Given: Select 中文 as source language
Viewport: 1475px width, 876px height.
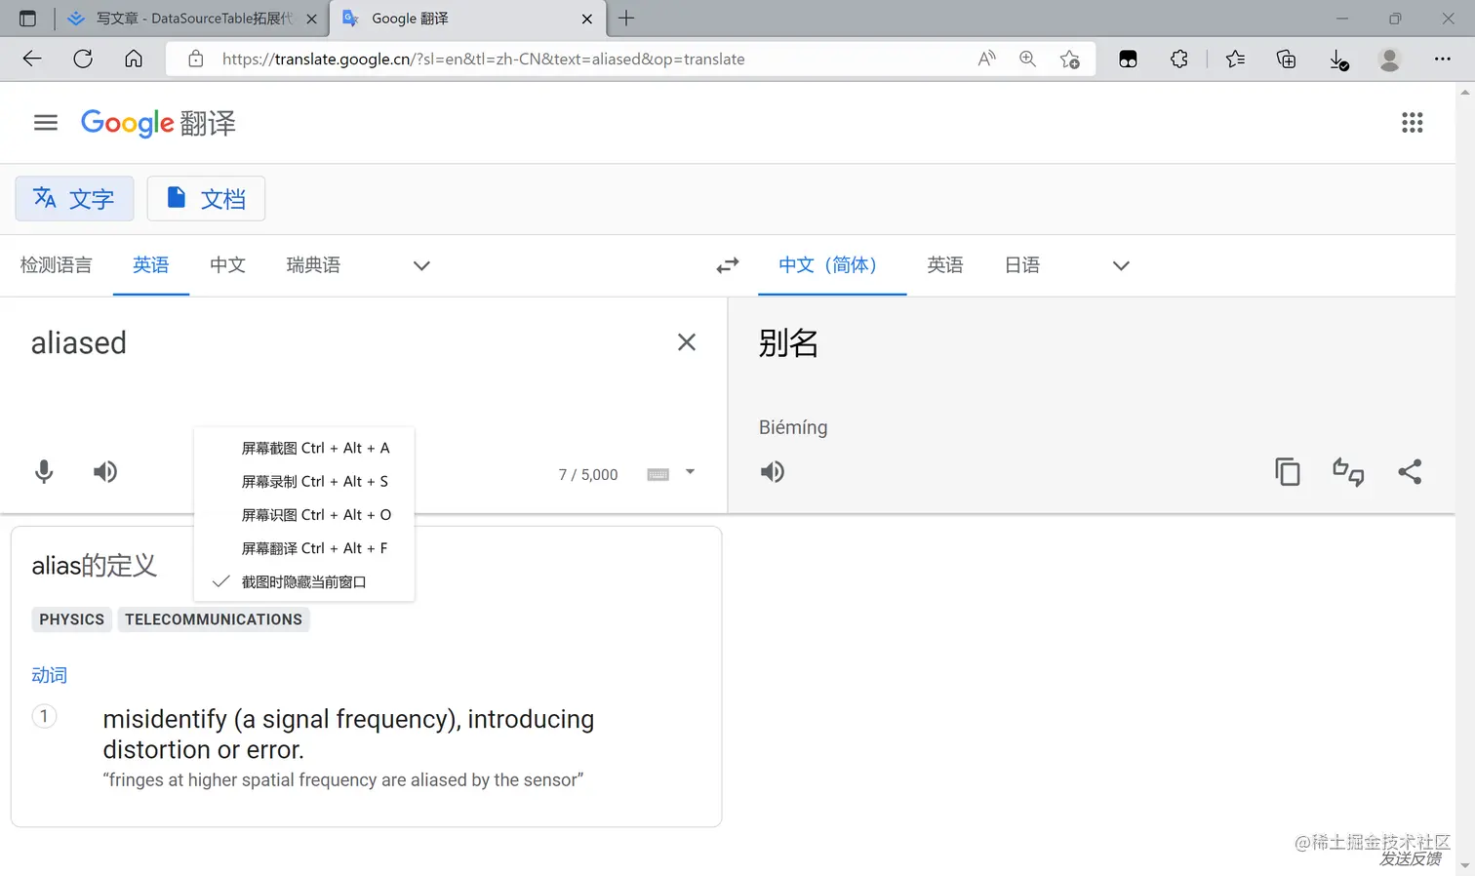Looking at the screenshot, I should pyautogui.click(x=227, y=265).
